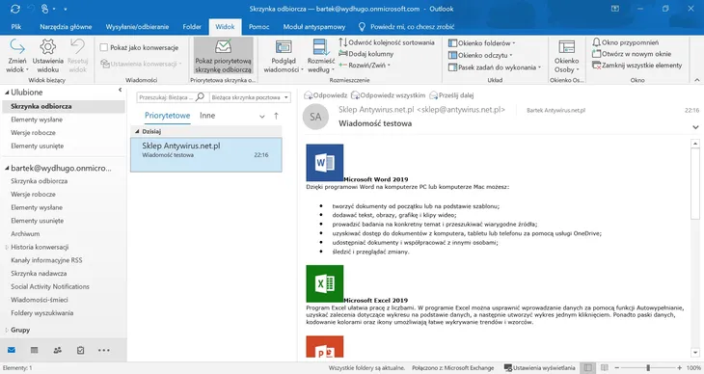Open Ustawienia widoku gear icon
704x374 pixels.
point(47,46)
